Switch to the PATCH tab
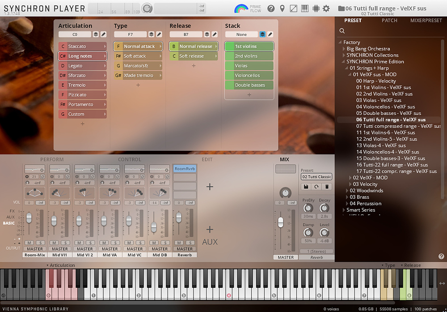 coord(389,21)
